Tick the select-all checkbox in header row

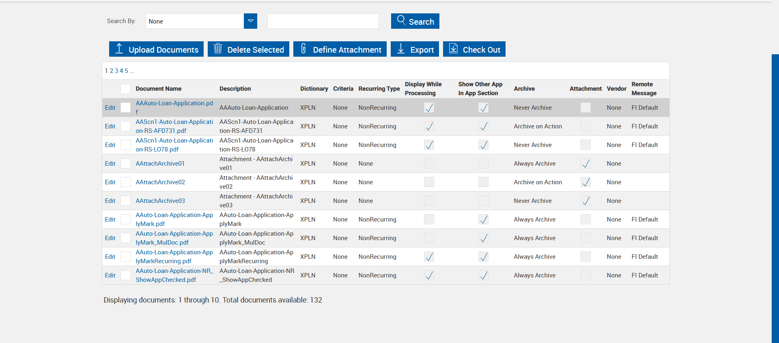tap(126, 89)
